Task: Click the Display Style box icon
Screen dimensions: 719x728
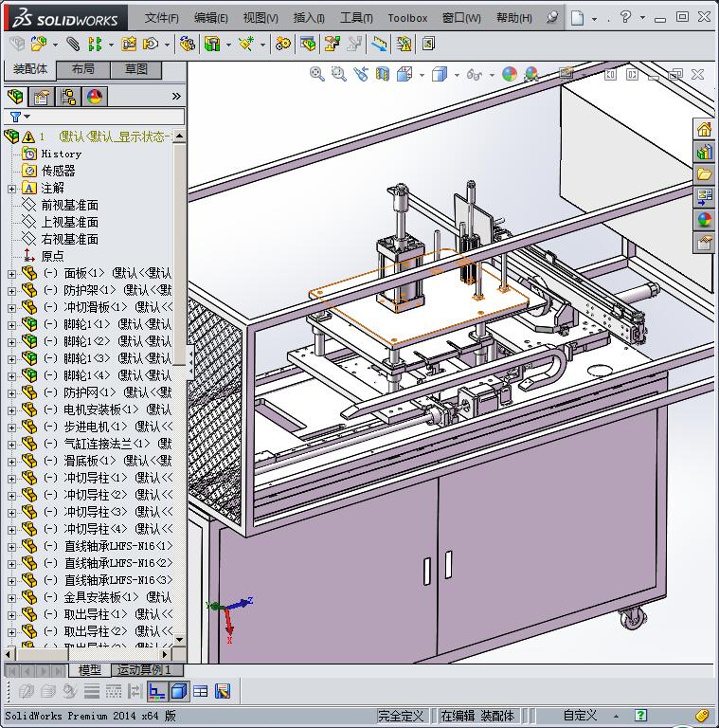Action: tap(440, 74)
